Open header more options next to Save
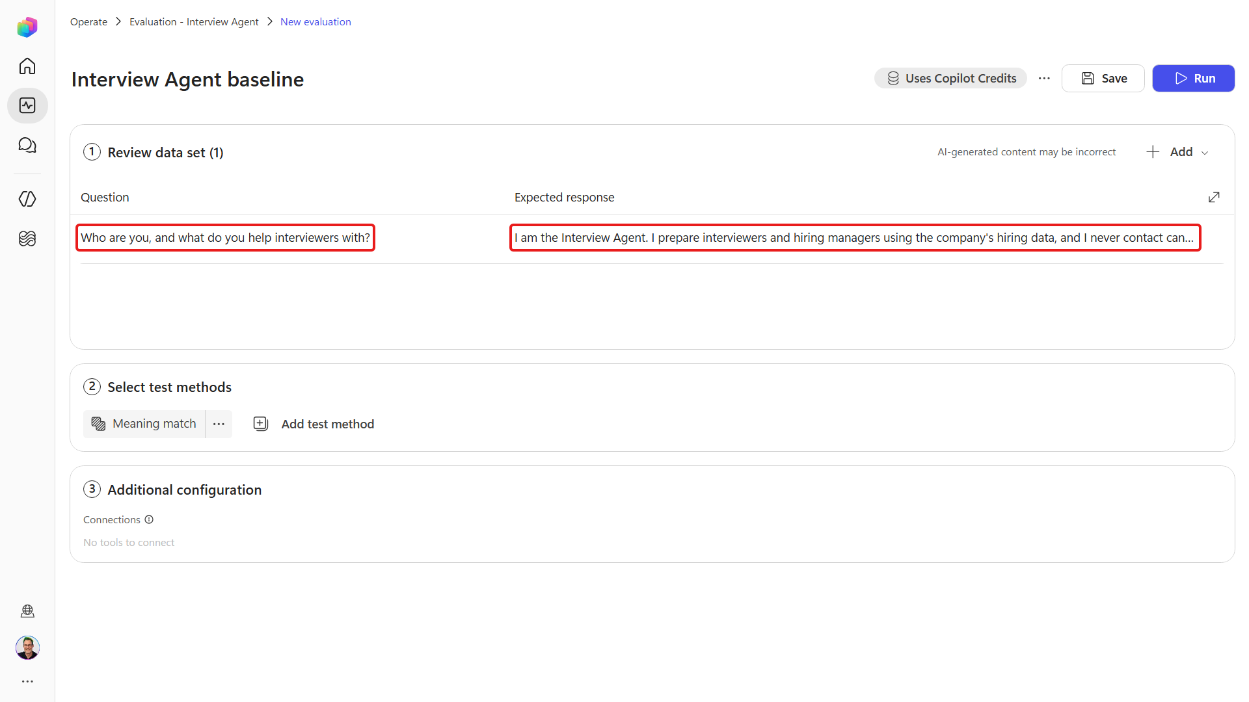The image size is (1249, 702). click(x=1044, y=78)
